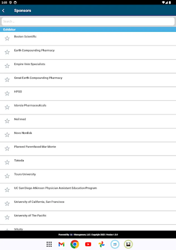Viewport: 176px width, 250px height.
Task: Open the Android app drawer grid icon
Action: tap(49, 244)
